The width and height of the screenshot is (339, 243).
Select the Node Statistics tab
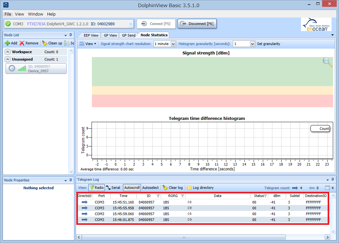pos(154,35)
